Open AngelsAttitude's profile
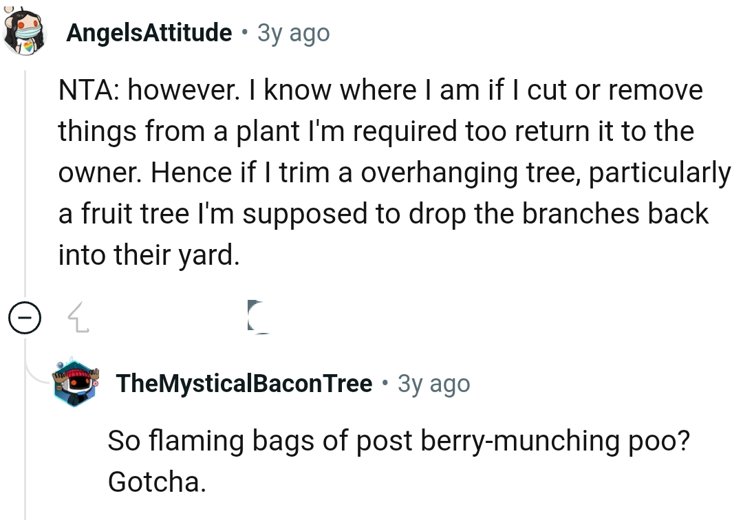This screenshot has width=743, height=520. (x=148, y=32)
